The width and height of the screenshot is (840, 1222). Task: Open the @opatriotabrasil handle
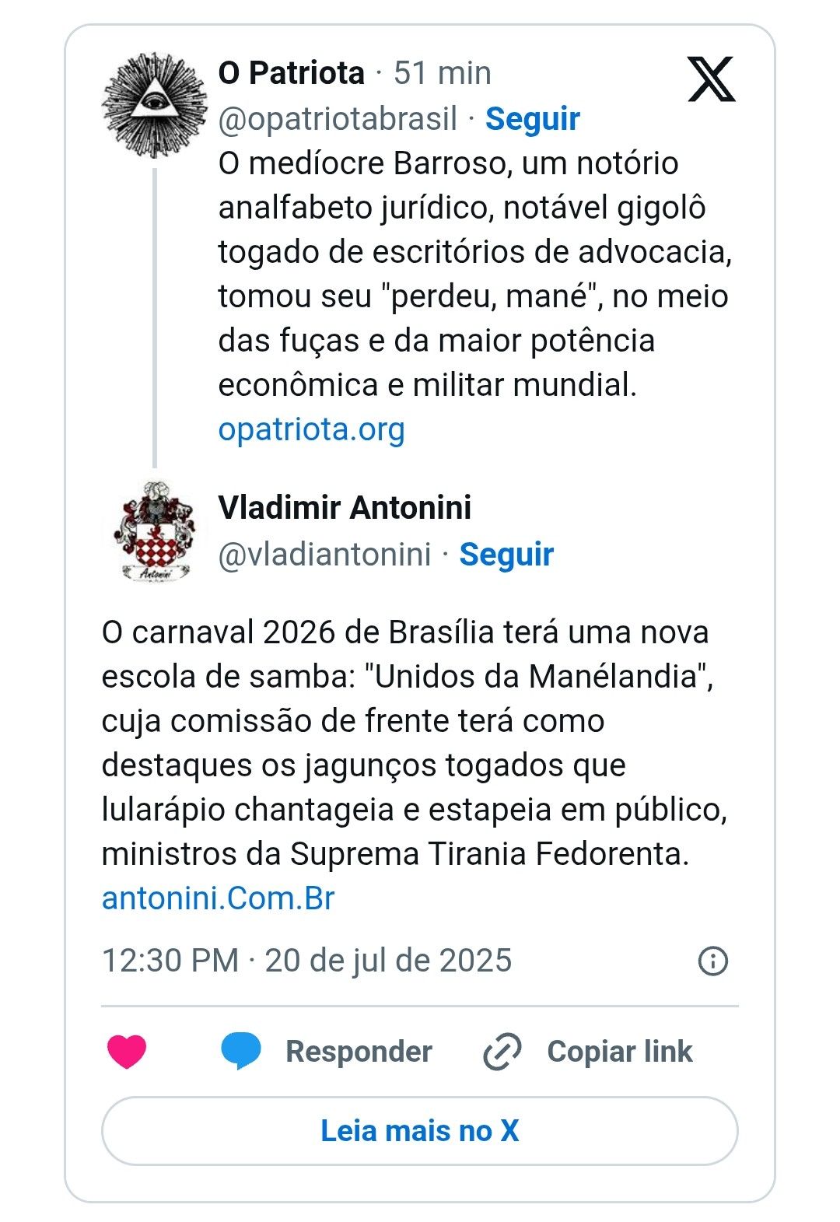pos(338,118)
